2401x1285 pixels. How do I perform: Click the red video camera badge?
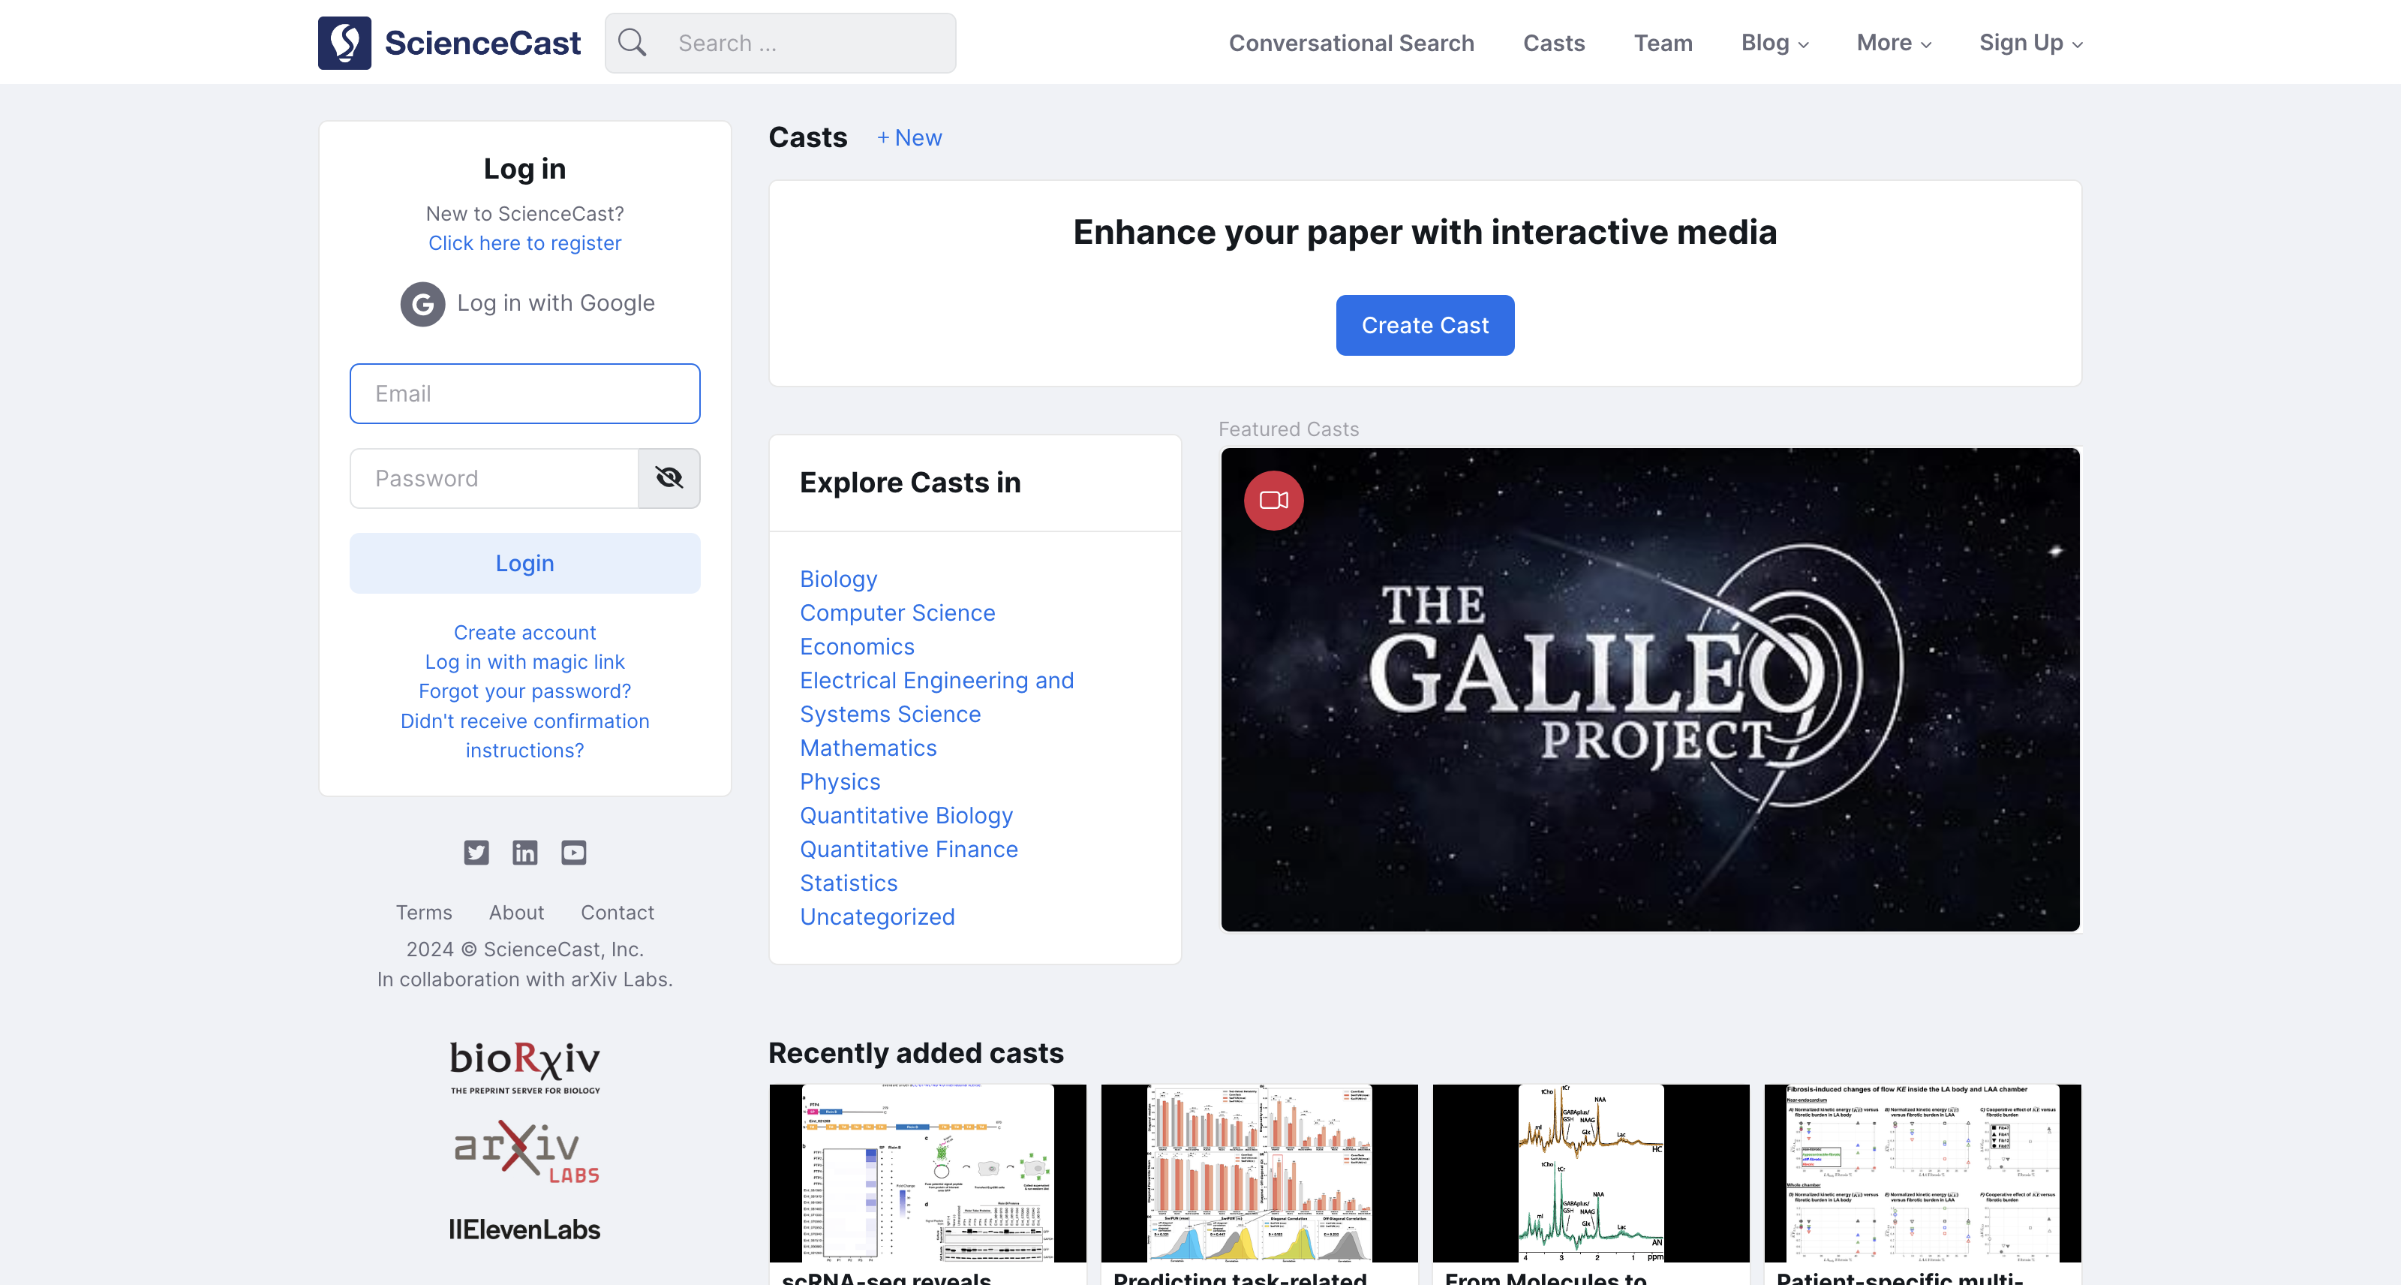(1273, 501)
